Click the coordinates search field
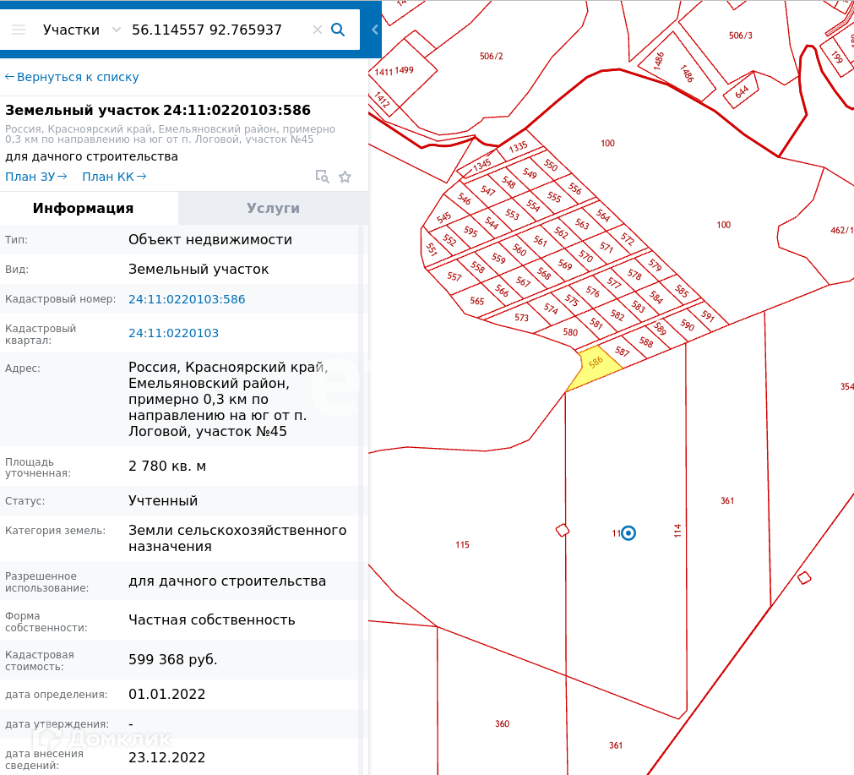 [218, 30]
